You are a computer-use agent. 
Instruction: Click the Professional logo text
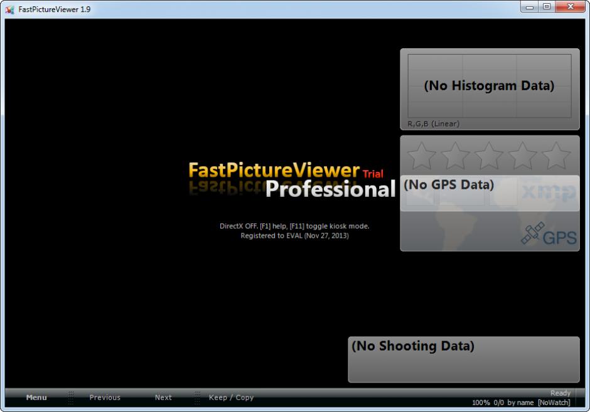[x=331, y=189]
